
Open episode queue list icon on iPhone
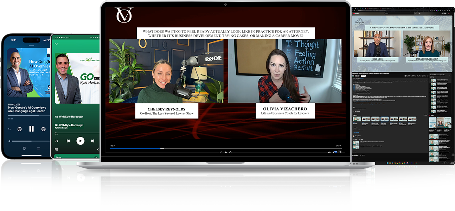(x=39, y=148)
